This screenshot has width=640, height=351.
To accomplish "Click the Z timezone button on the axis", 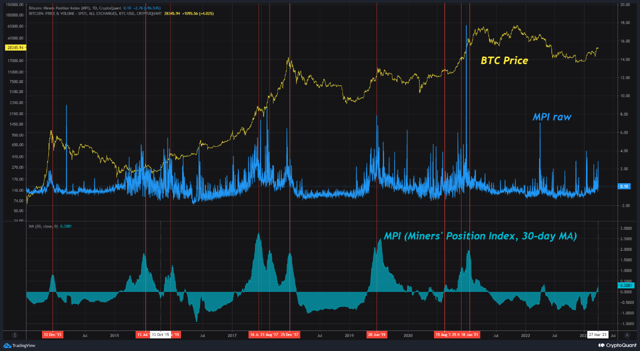I will point(15,334).
